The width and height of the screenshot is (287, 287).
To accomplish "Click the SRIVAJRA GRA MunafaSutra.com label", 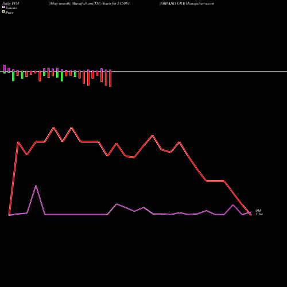I will point(187,3).
